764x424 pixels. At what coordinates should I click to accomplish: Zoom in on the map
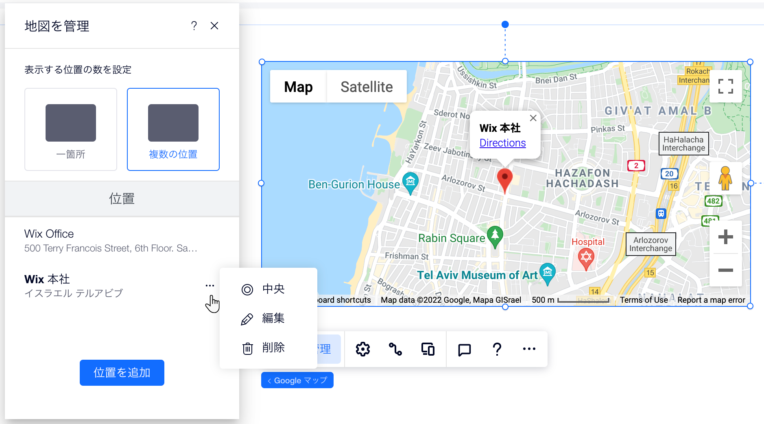tap(726, 237)
